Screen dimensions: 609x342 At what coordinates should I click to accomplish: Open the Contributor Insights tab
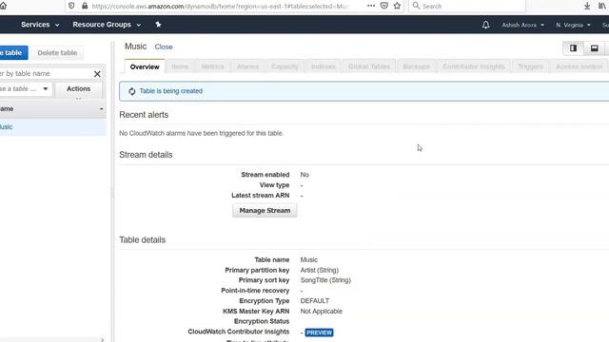[x=474, y=66]
